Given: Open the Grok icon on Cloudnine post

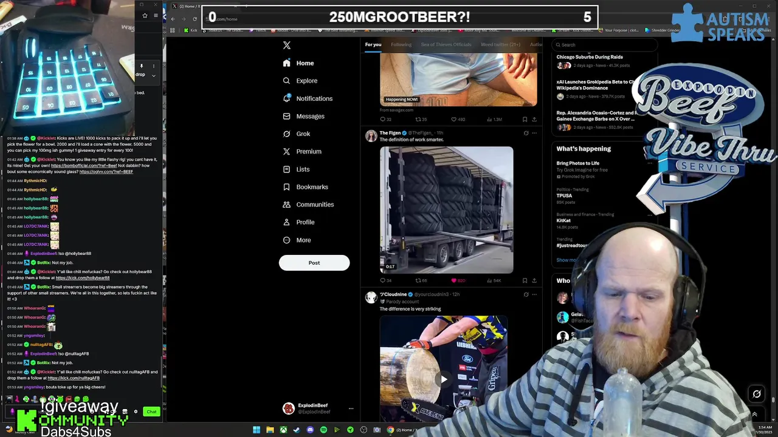Looking at the screenshot, I should 526,294.
